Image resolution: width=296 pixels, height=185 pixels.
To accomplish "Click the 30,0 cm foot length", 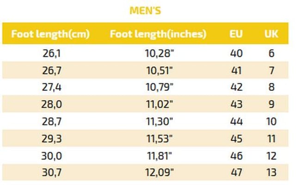I will [51, 156].
